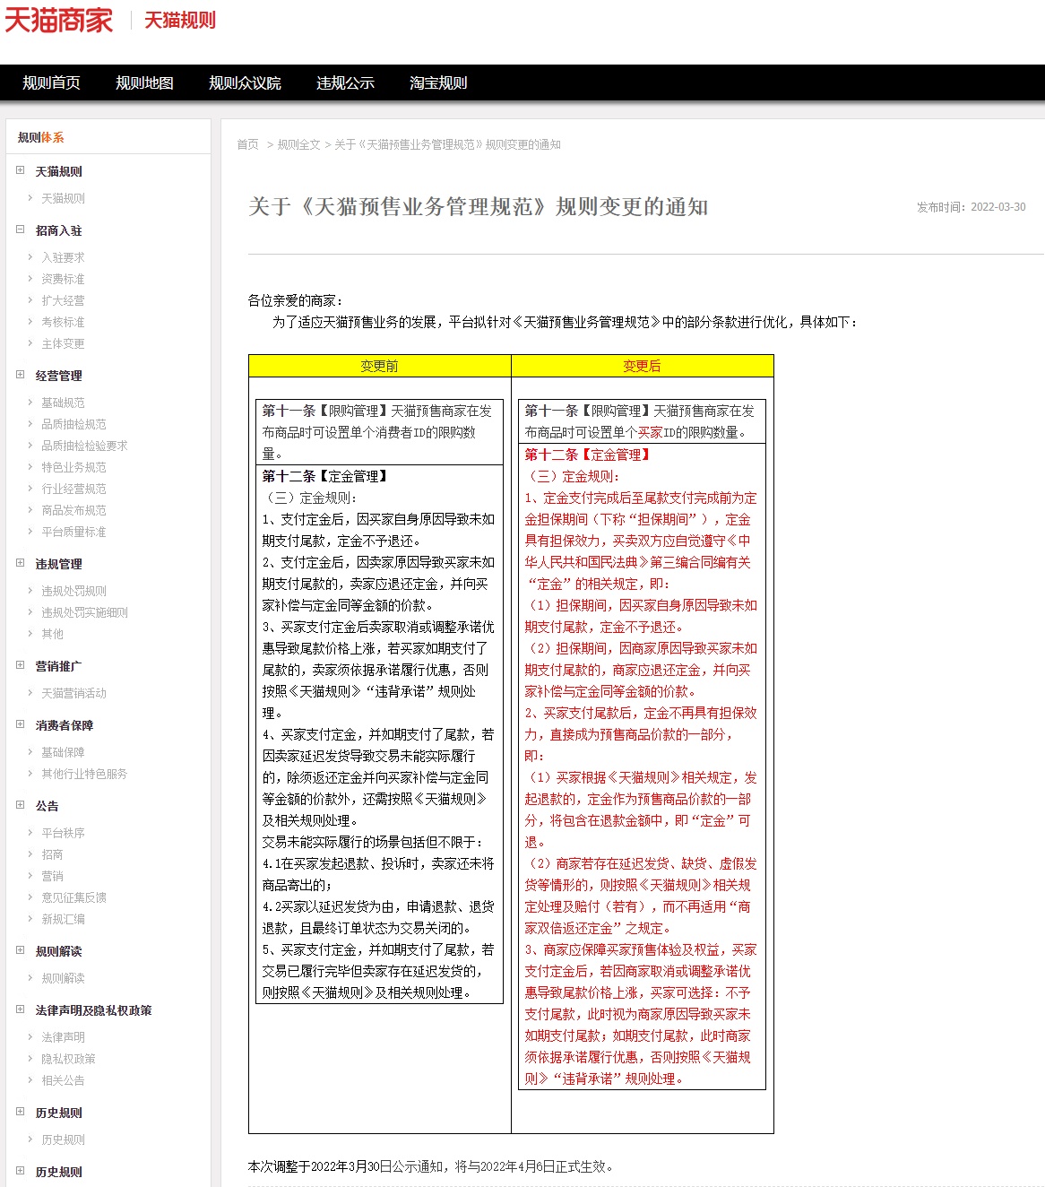Open 天猫营销活动 sidebar item
Screen dimensions: 1045x1187
coord(73,693)
